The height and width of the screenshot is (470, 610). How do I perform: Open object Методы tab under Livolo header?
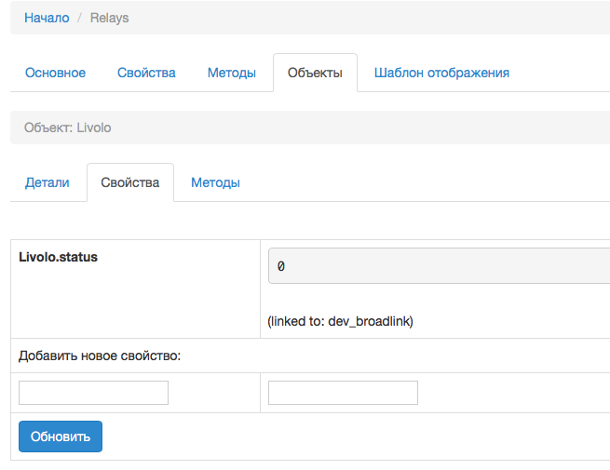[x=215, y=182]
